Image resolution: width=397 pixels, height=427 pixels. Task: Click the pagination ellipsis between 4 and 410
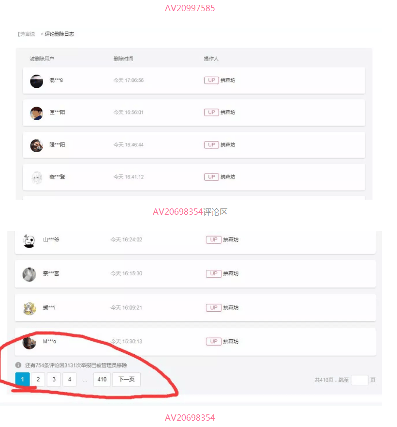[x=85, y=380]
